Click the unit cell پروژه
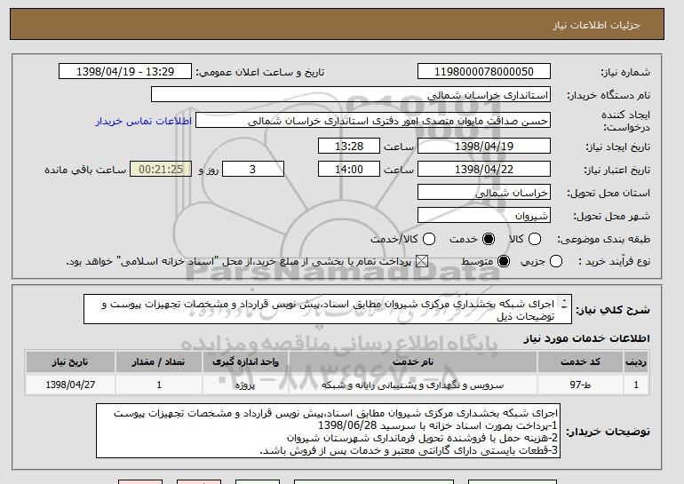 [x=245, y=385]
